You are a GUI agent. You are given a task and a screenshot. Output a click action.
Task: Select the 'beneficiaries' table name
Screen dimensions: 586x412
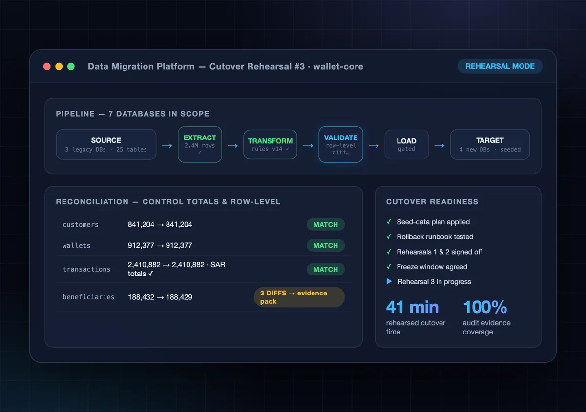[x=88, y=297]
